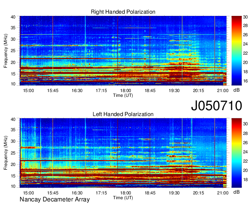Click the 25 MHz tick on the top plot
The image size is (252, 204).
pyautogui.click(x=13, y=51)
